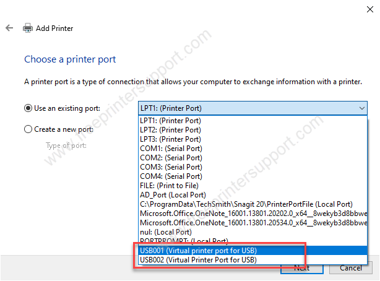Select nul: (Local Port) option

click(x=253, y=232)
